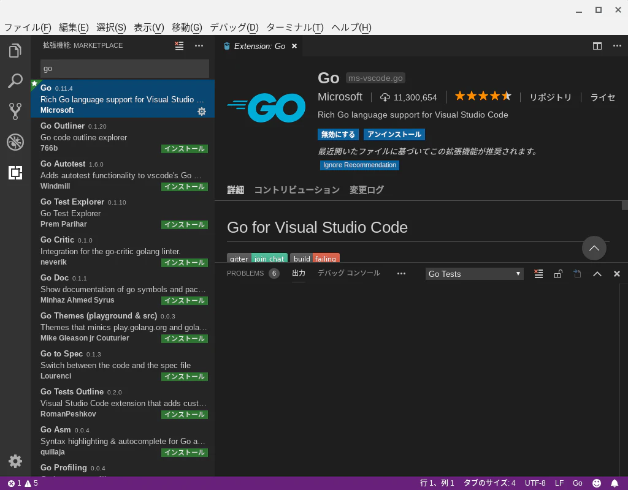This screenshot has width=628, height=490.
Task: Click scroll-to-top round arrow button
Action: [x=594, y=248]
